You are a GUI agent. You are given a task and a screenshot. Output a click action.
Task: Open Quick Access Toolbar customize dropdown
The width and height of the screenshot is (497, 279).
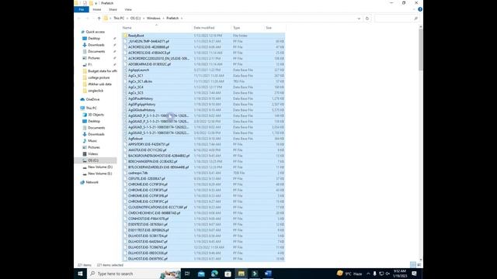[96, 3]
